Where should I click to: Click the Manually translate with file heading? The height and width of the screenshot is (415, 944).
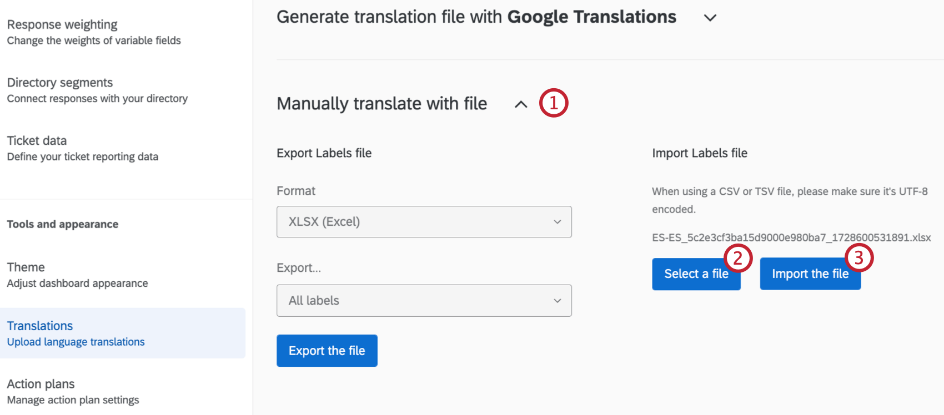(x=381, y=104)
